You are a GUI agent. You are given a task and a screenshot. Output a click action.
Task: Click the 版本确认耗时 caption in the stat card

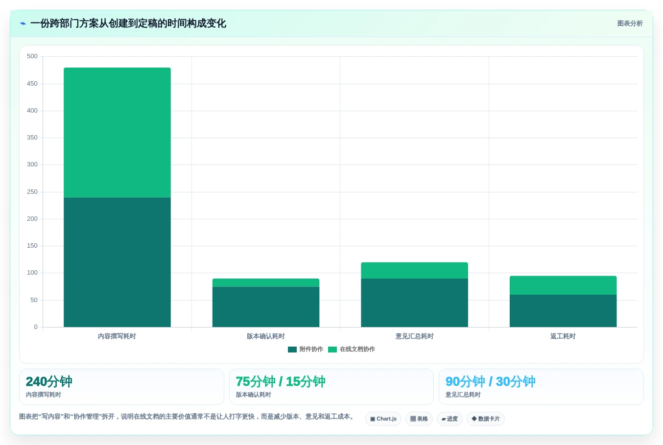click(x=254, y=395)
